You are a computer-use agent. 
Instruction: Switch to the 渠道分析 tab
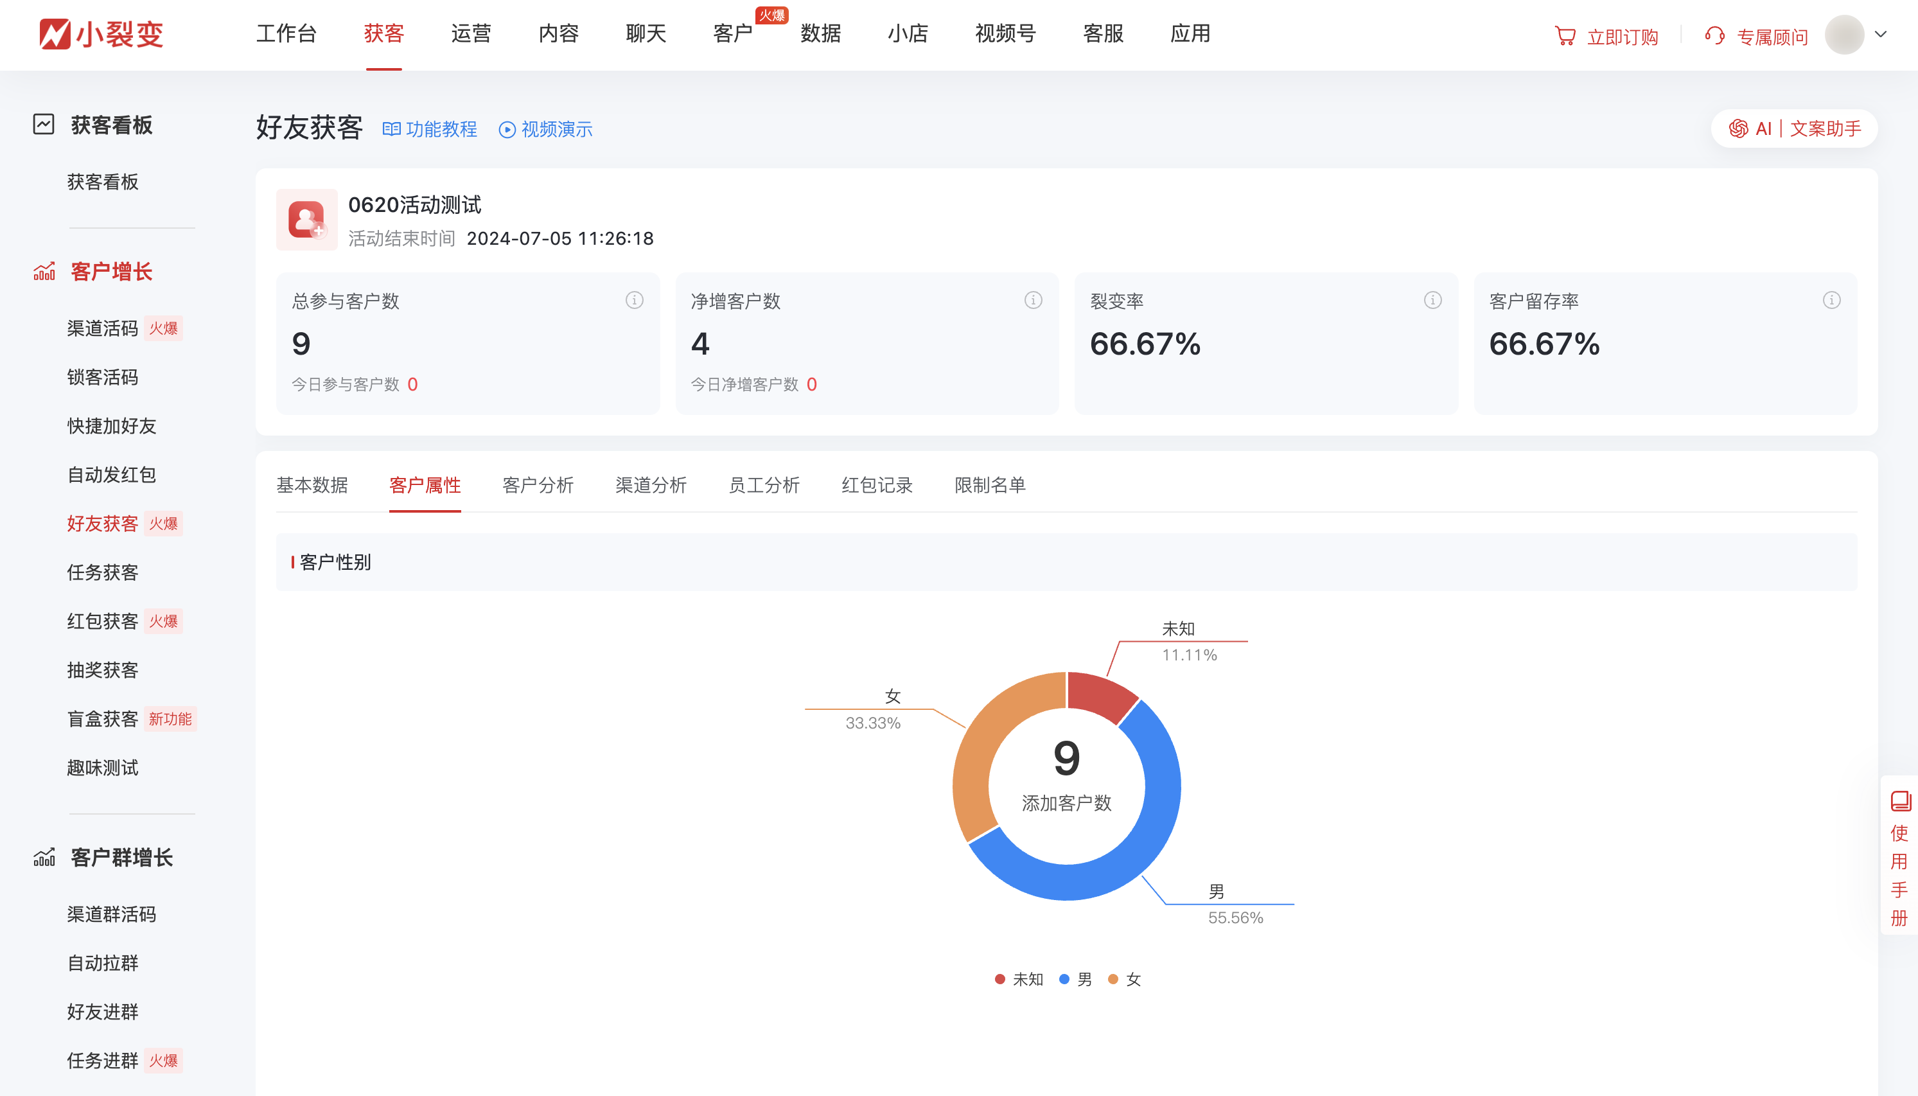pyautogui.click(x=651, y=486)
